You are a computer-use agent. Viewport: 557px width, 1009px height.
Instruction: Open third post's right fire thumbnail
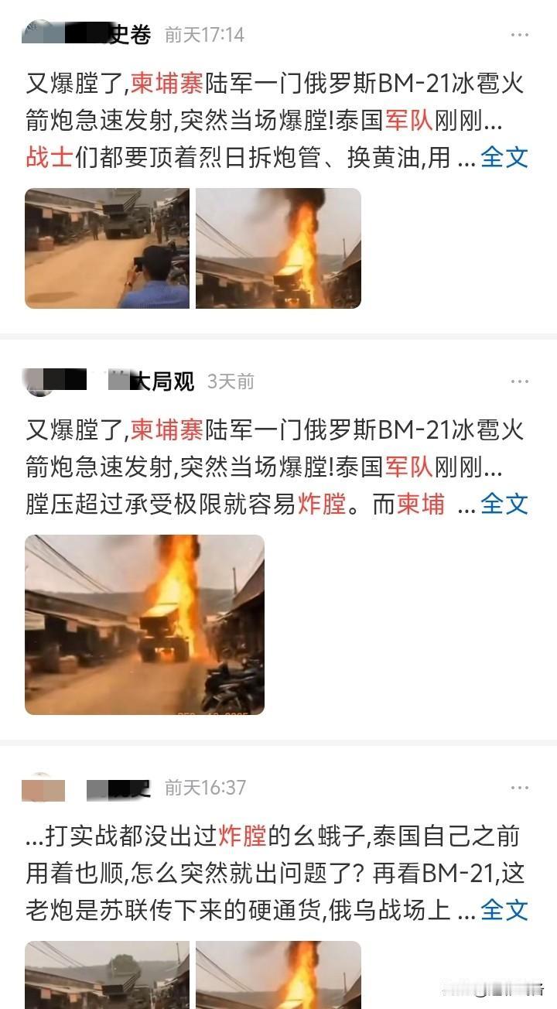point(278,975)
